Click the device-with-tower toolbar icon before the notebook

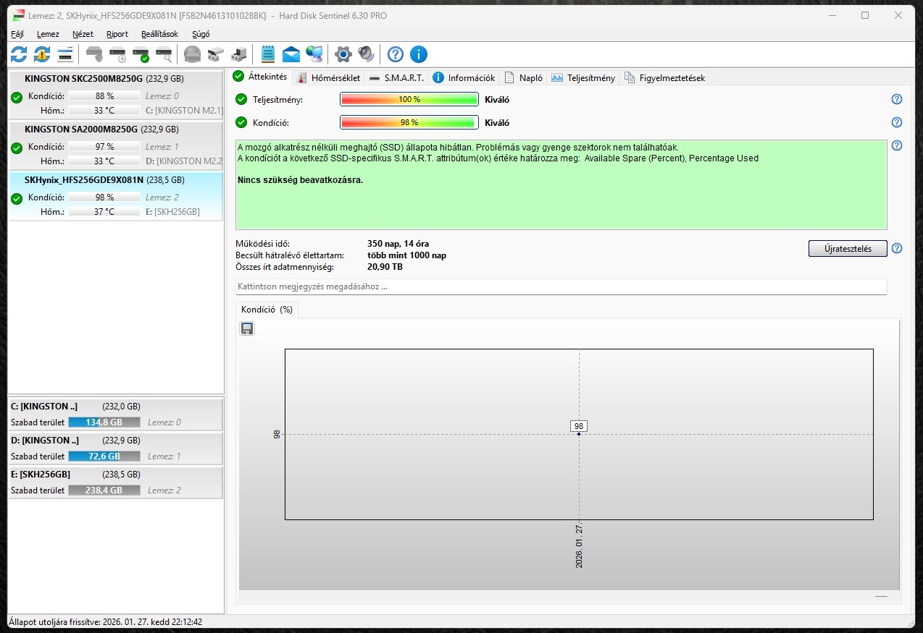point(238,54)
